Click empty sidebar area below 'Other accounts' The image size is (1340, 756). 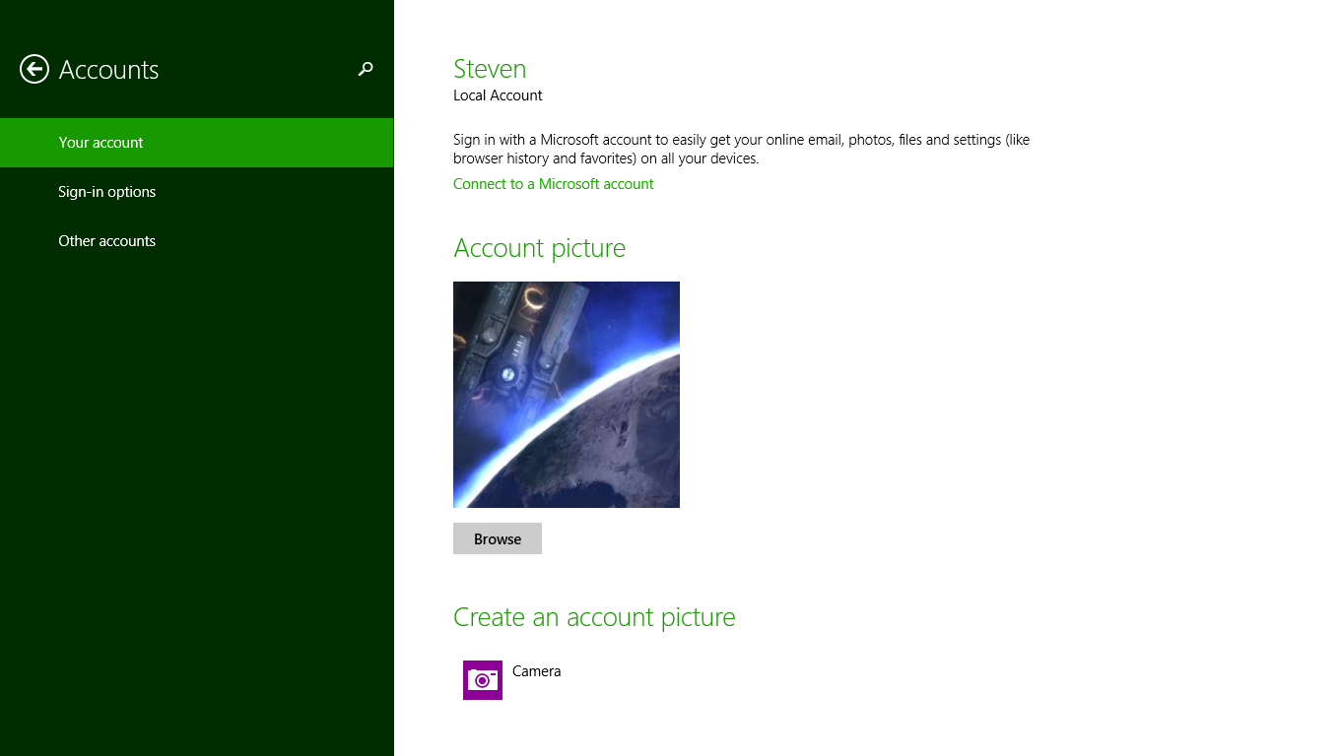coord(197,492)
